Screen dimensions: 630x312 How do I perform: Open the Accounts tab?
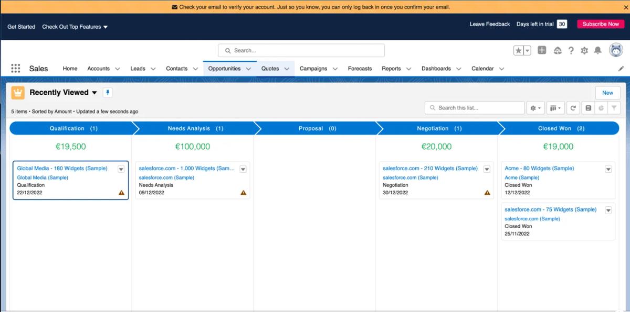click(x=98, y=69)
